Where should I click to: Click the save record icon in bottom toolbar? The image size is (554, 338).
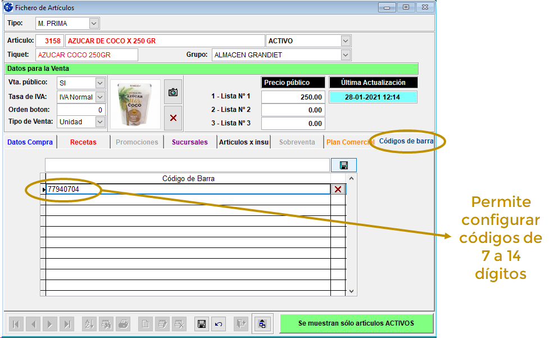click(201, 324)
